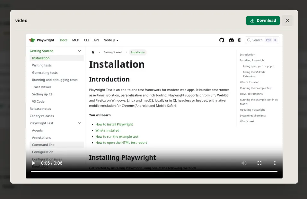
Task: Jump to Using the VS Code Extension
Action: tap(254, 74)
